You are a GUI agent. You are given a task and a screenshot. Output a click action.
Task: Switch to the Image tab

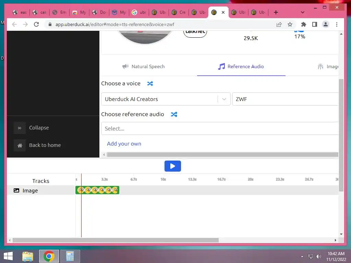(x=328, y=67)
